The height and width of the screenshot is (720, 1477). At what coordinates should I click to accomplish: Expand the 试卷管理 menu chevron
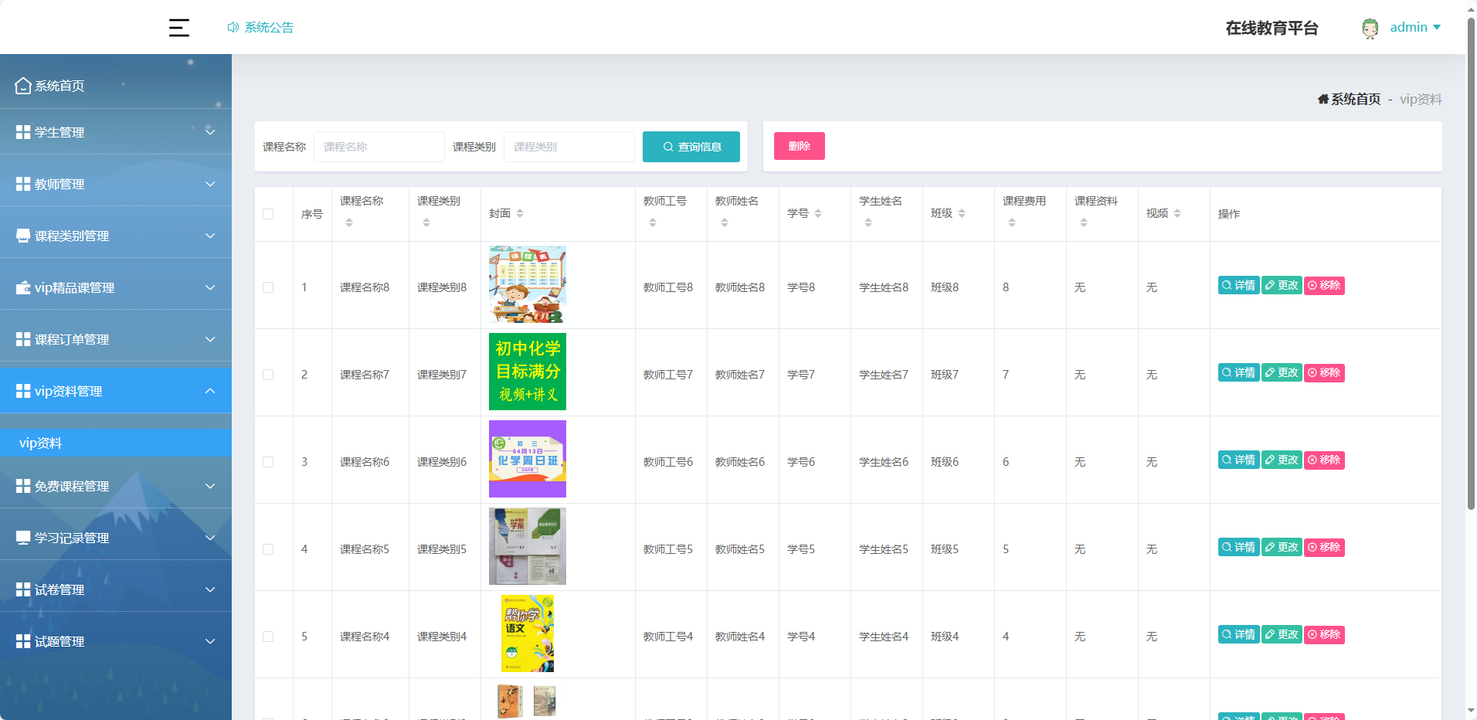click(210, 589)
